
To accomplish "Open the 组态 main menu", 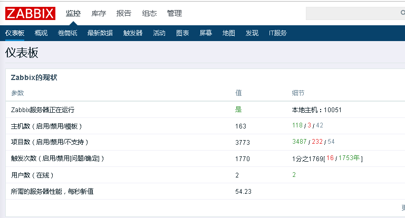I will pyautogui.click(x=149, y=13).
